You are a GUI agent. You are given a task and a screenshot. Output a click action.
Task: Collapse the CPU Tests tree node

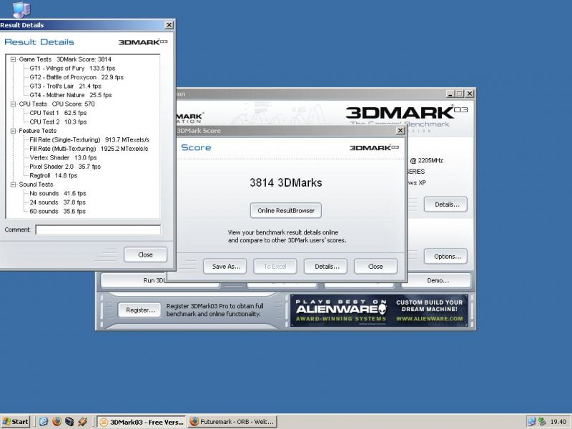pyautogui.click(x=13, y=104)
